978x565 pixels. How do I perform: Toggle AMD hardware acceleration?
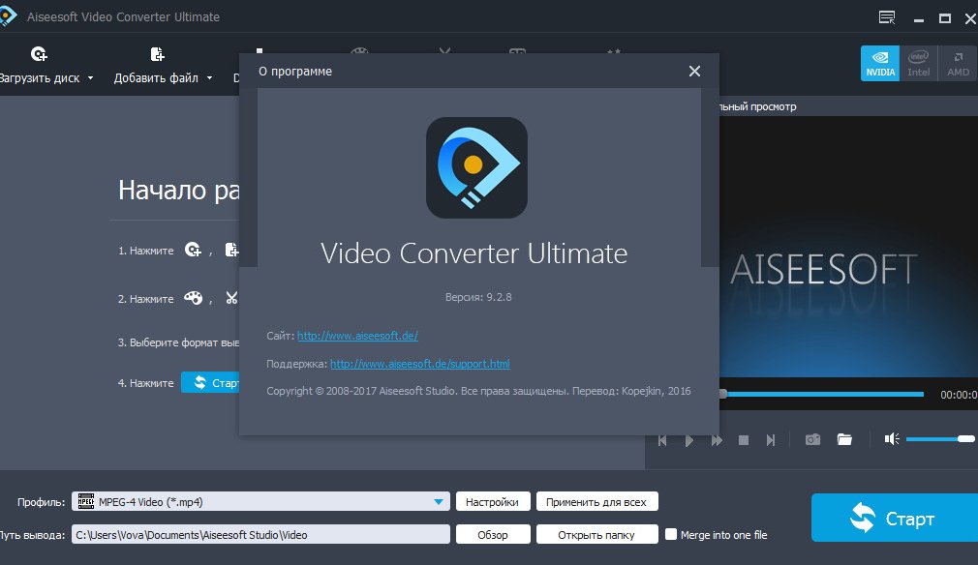tap(958, 63)
